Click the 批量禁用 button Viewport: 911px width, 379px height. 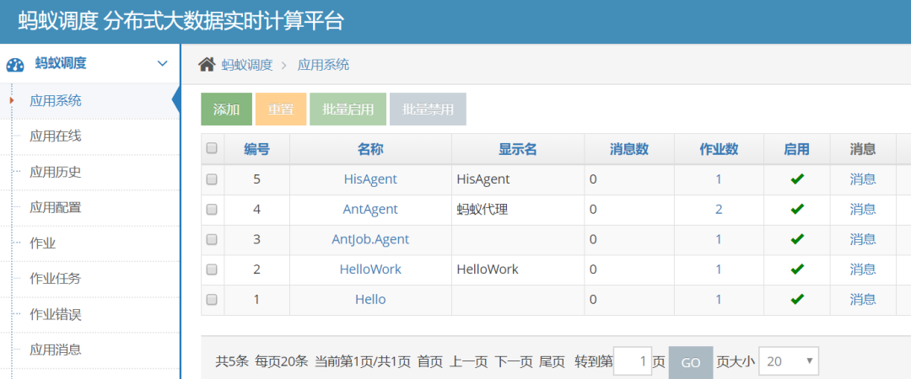[428, 109]
